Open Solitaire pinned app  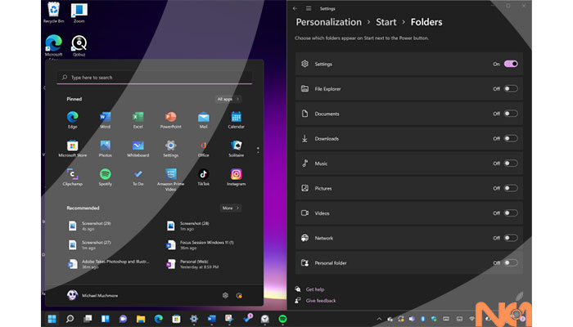pyautogui.click(x=236, y=149)
